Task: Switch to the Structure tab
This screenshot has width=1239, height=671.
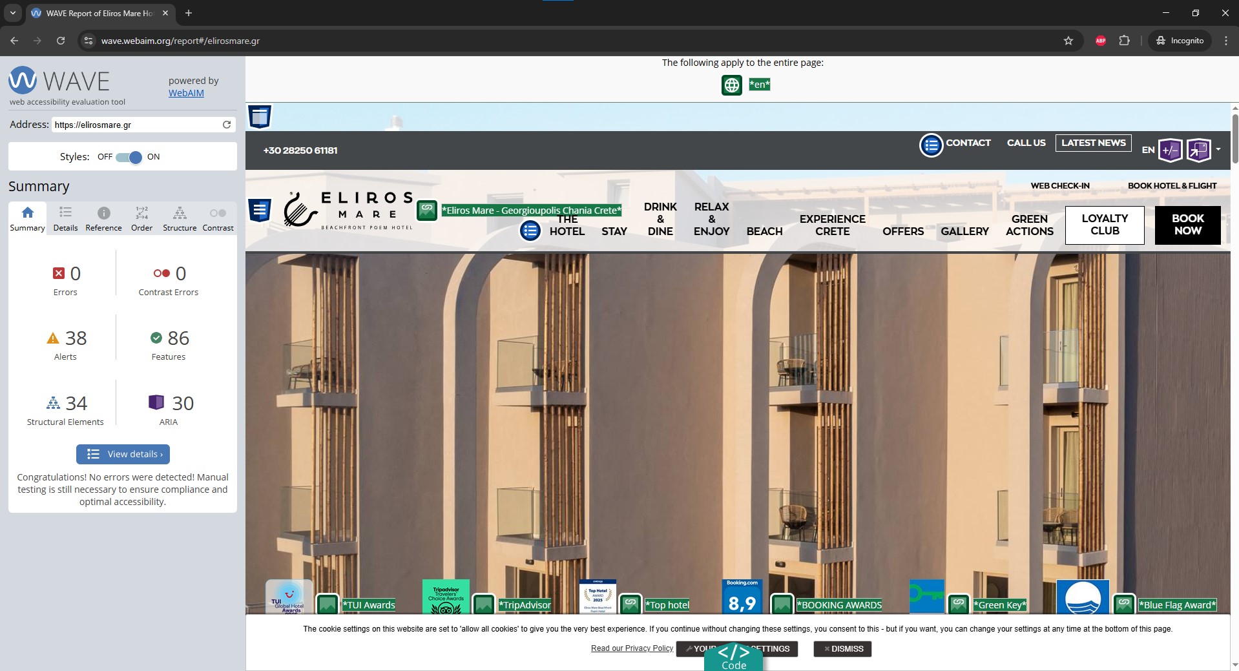Action: [x=180, y=219]
